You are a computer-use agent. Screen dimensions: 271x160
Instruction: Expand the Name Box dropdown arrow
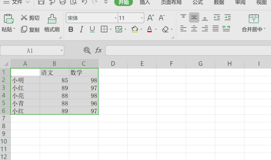[x=62, y=51]
